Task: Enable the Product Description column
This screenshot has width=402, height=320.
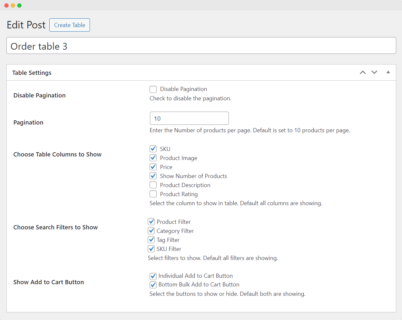Action: tap(153, 185)
